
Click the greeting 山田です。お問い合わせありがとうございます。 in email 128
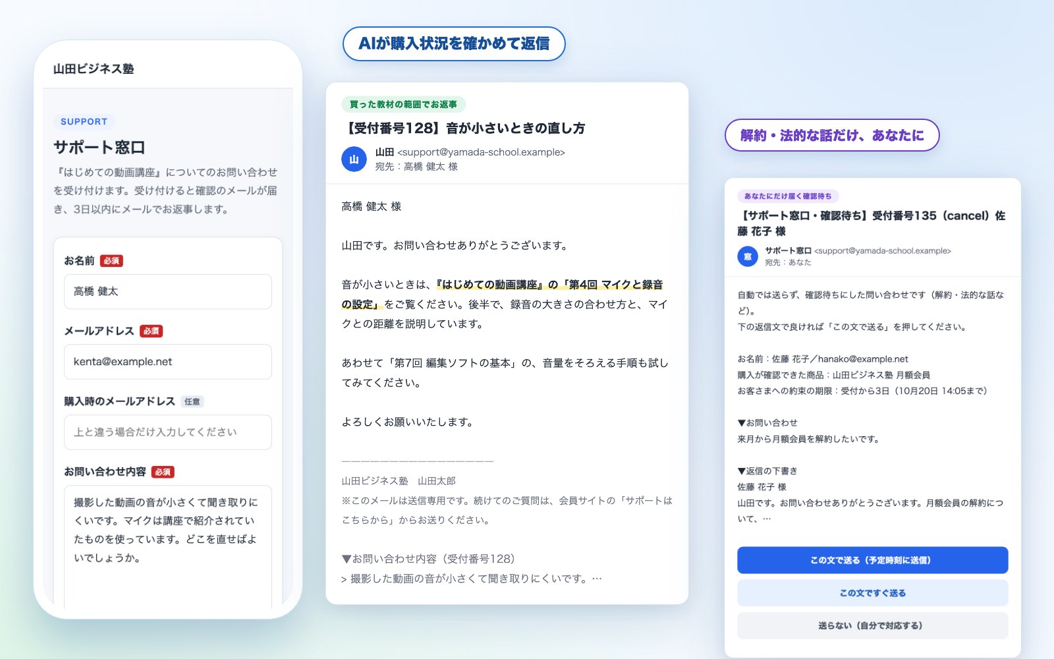[455, 245]
